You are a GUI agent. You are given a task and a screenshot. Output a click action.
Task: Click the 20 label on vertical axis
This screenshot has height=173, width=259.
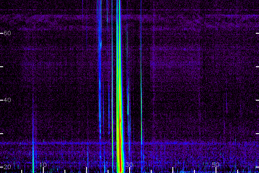click(7, 167)
